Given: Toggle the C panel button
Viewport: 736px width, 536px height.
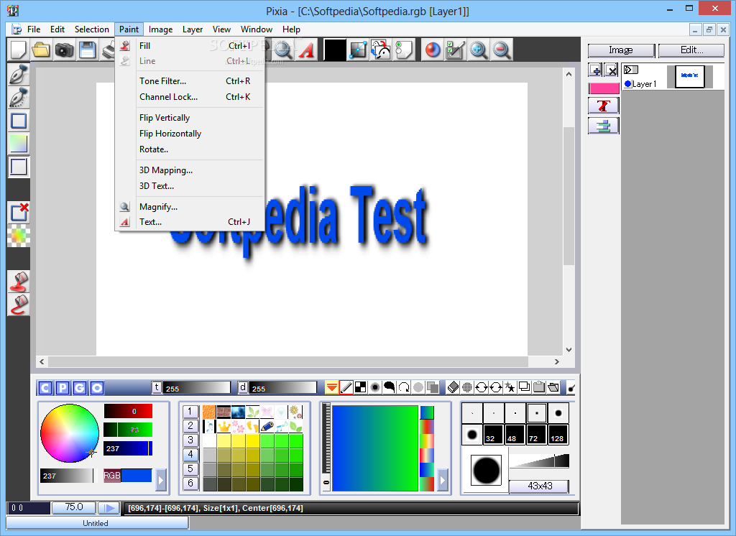Looking at the screenshot, I should pos(45,388).
